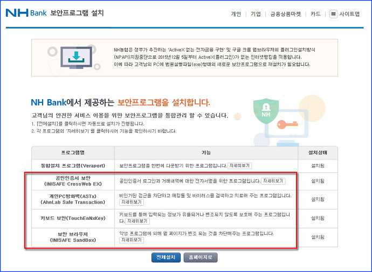
Task: Select the 통합설치 프로그램(Veraport) cell
Action: 73,166
